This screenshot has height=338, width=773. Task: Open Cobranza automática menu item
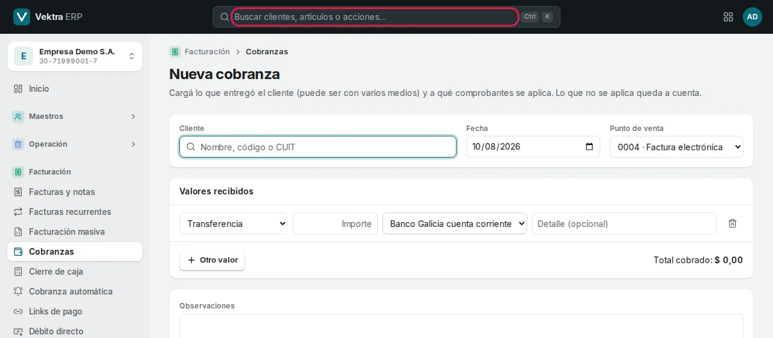click(x=75, y=292)
